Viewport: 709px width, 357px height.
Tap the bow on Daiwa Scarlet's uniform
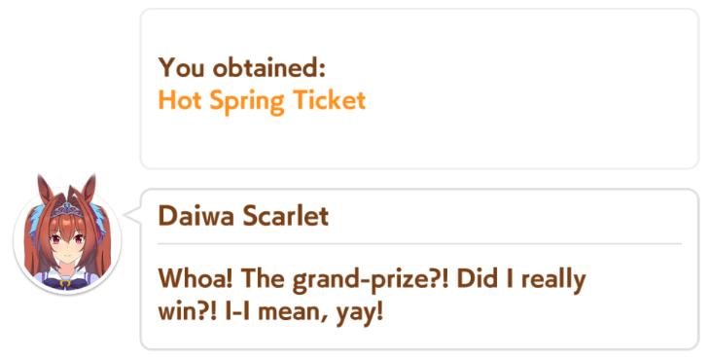pyautogui.click(x=66, y=282)
